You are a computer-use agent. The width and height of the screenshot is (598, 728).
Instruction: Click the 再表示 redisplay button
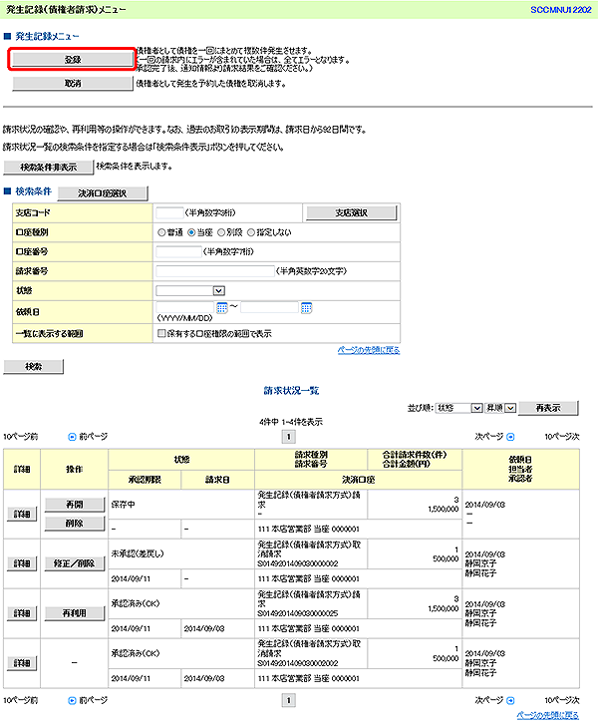point(548,408)
